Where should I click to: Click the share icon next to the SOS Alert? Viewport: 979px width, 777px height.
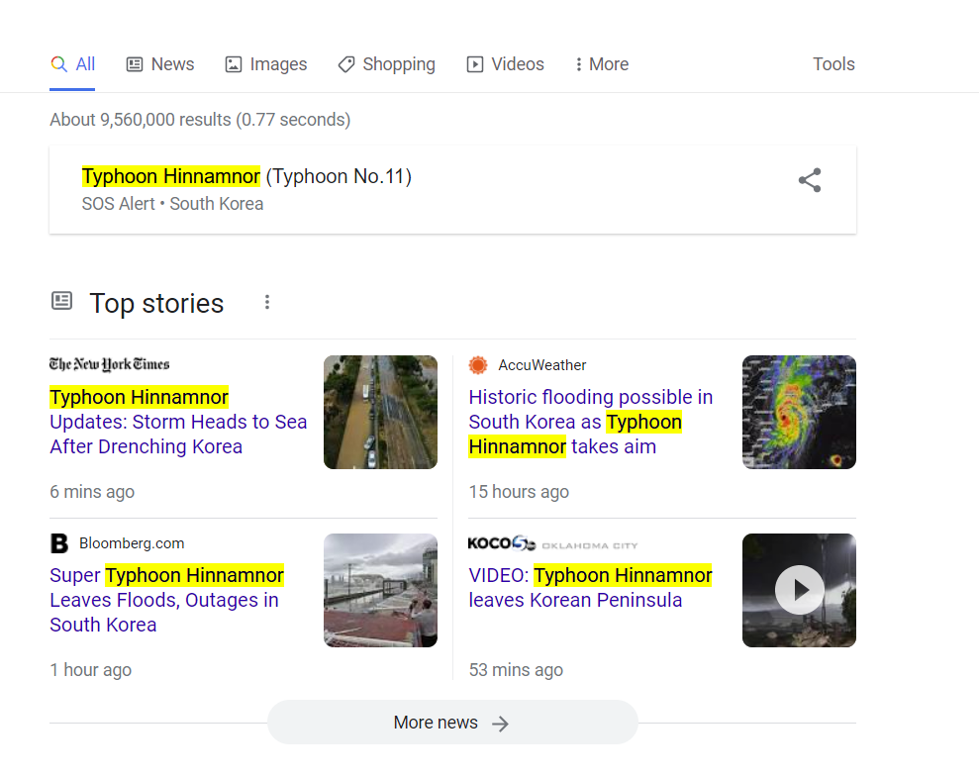coord(810,180)
